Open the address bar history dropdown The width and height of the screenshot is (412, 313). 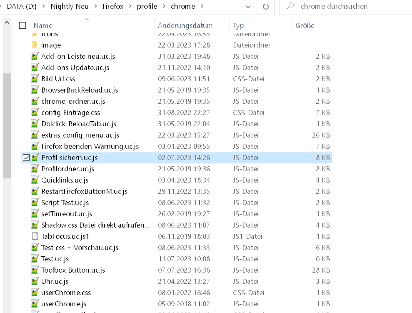[x=249, y=7]
